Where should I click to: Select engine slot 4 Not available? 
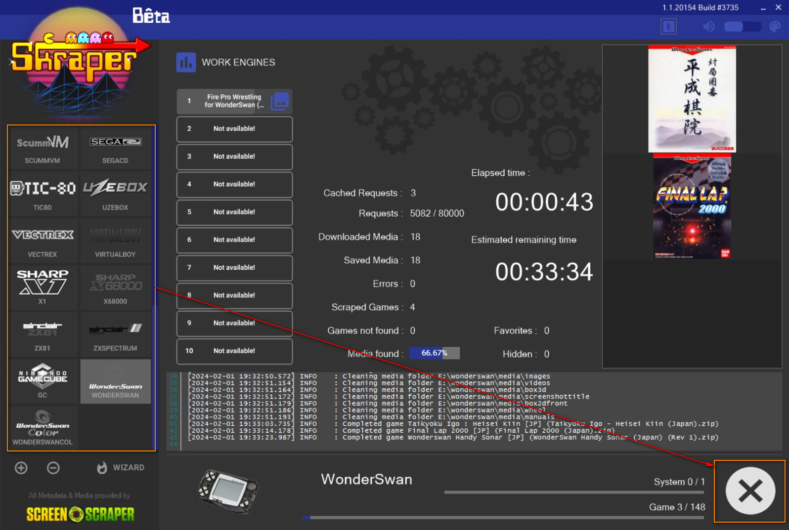234,184
